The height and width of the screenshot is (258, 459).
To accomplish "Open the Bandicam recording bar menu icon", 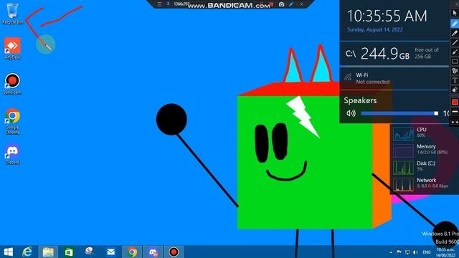I will 159,4.
